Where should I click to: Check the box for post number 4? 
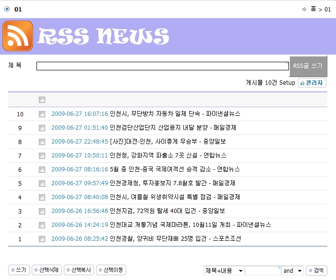42,197
